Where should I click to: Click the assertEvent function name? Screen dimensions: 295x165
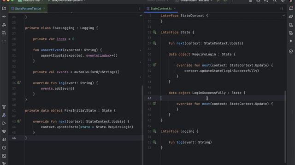pyautogui.click(x=52, y=50)
